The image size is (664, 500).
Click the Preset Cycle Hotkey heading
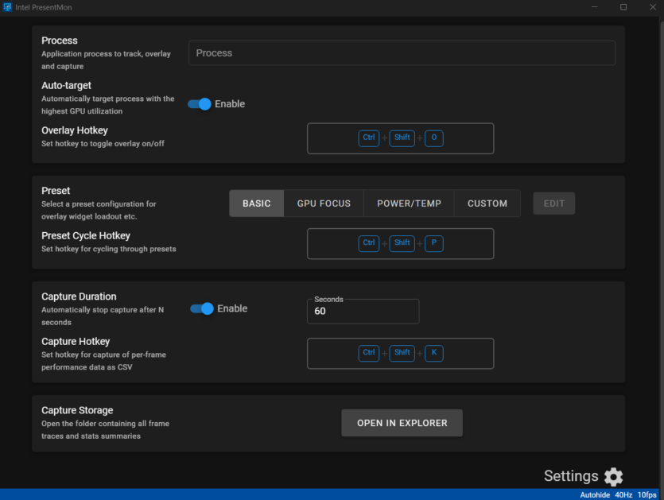point(86,236)
